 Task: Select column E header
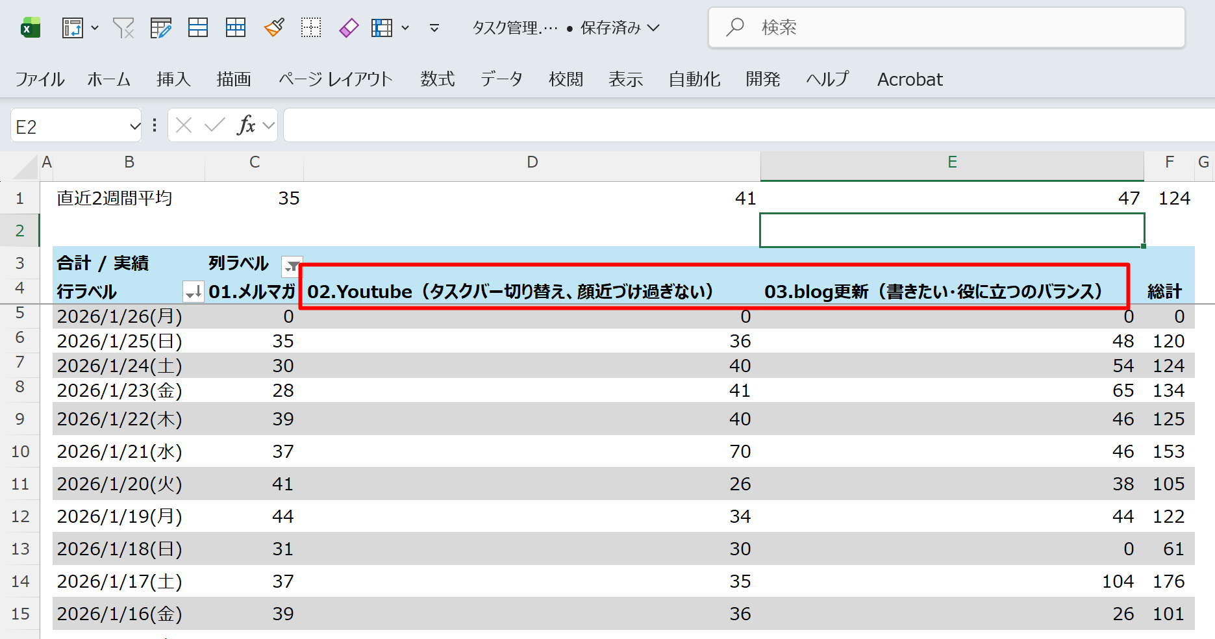(x=951, y=162)
